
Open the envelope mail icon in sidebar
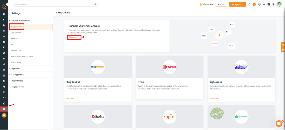click(4, 92)
